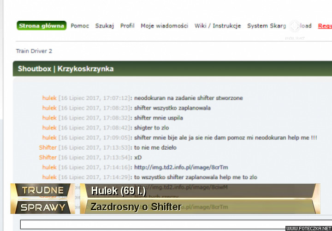Viewport: 332px width, 231px height.
Task: Open System Skarg menu item
Action: (267, 26)
